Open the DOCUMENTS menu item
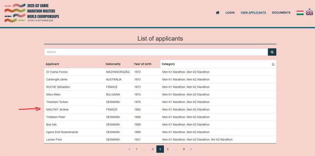 tap(281, 12)
